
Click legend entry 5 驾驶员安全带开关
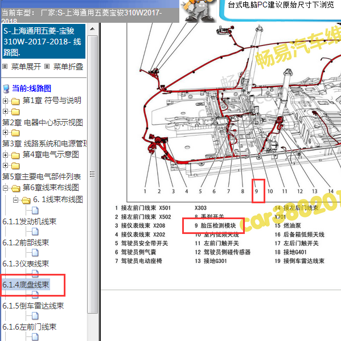coord(142,243)
